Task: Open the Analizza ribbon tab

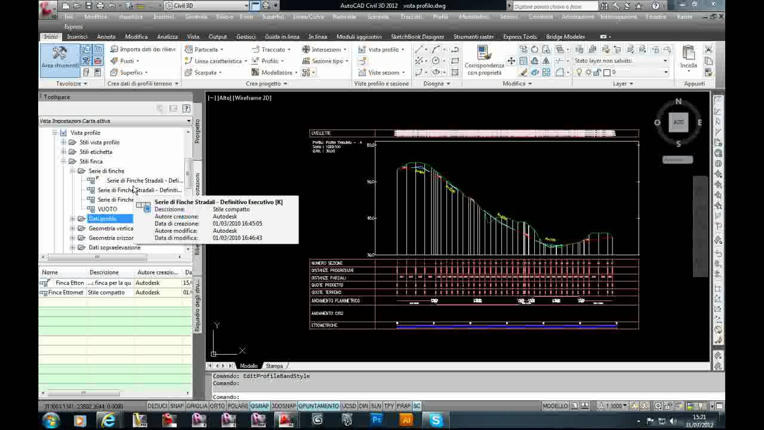Action: click(168, 36)
